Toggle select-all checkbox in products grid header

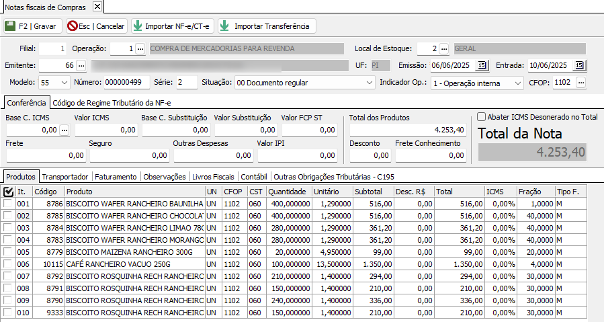tap(8, 192)
